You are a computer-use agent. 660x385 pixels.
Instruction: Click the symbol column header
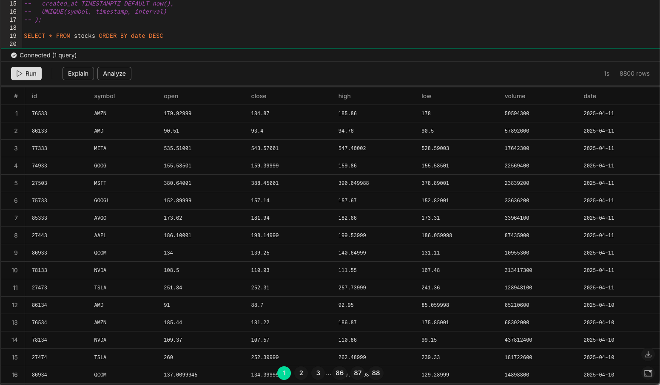tap(105, 96)
